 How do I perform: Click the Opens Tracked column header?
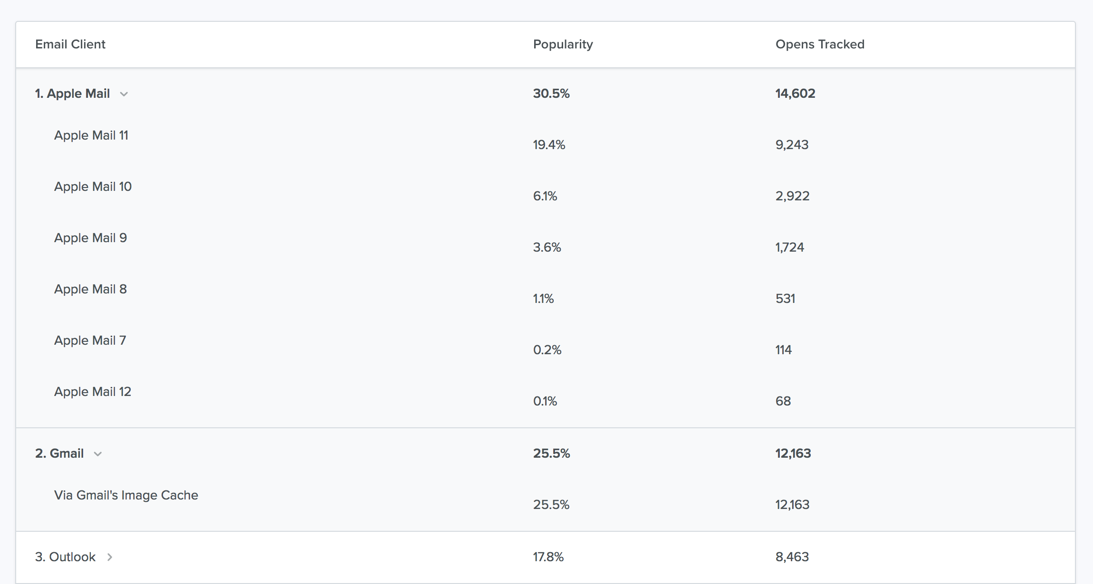point(820,45)
